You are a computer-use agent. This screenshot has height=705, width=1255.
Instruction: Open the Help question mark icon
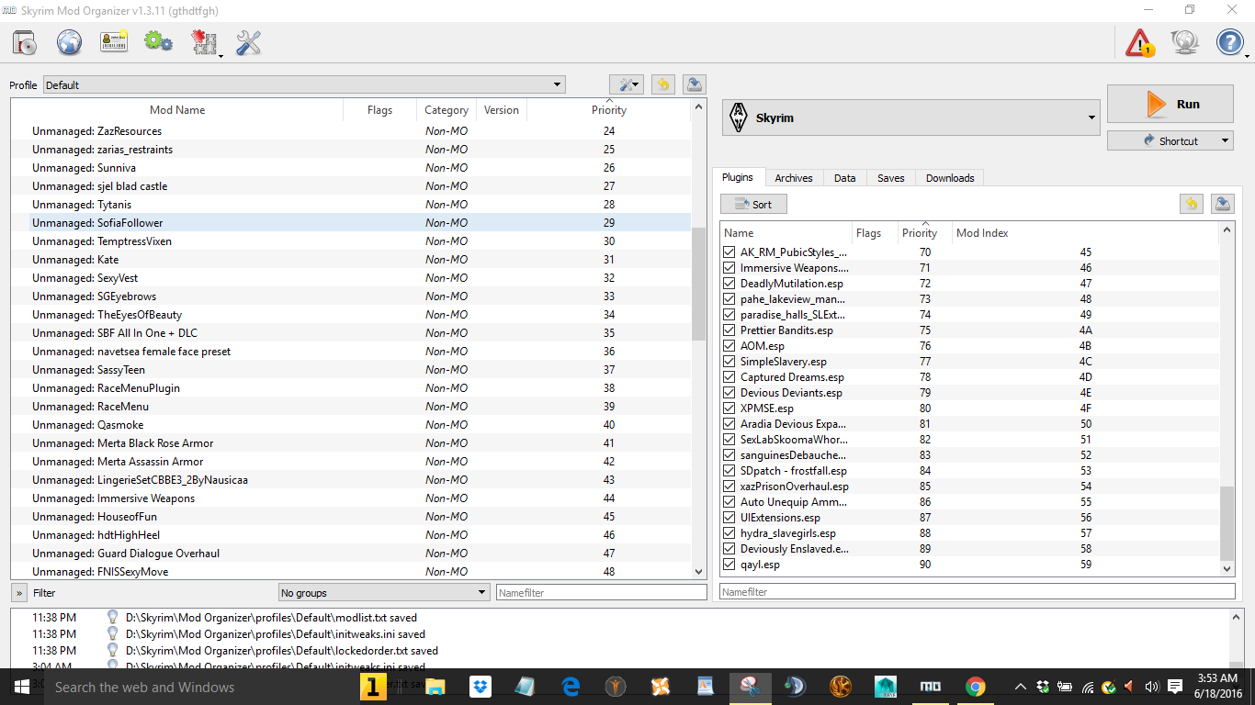1230,42
